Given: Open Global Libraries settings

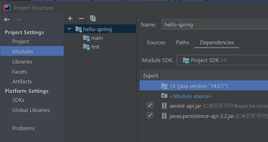Looking at the screenshot, I should (x=31, y=110).
